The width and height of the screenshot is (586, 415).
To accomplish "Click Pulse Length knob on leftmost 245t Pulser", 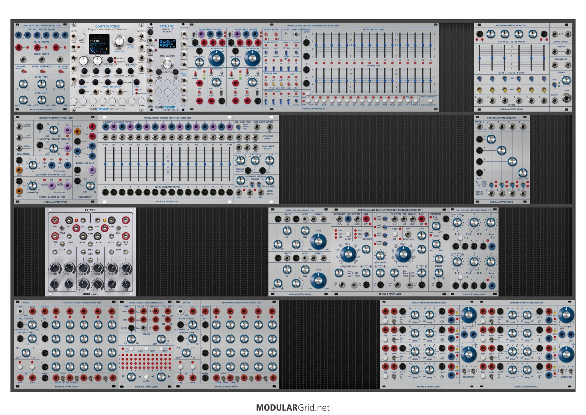I will (x=32, y=325).
